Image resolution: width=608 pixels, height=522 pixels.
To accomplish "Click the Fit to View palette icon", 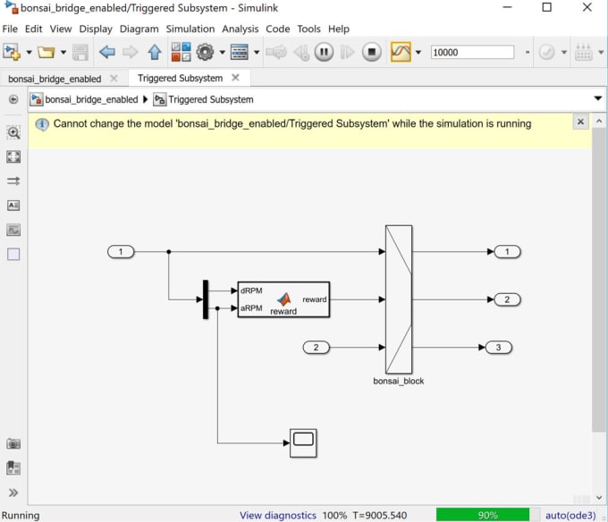I will (x=13, y=157).
